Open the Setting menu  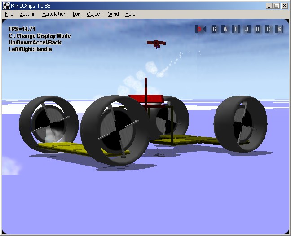(27, 14)
